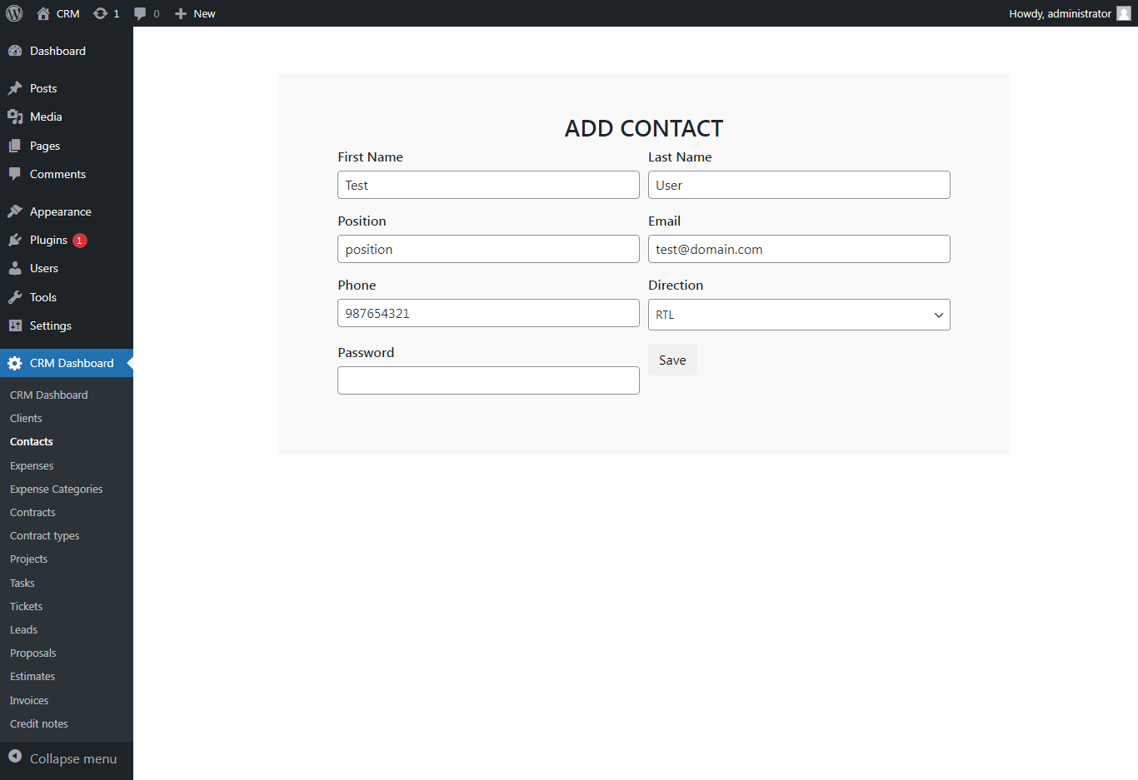Select RTL from the Direction selector
The image size is (1138, 780).
[799, 315]
